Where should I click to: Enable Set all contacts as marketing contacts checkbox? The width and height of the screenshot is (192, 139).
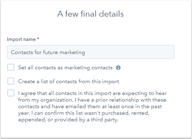tap(11, 67)
